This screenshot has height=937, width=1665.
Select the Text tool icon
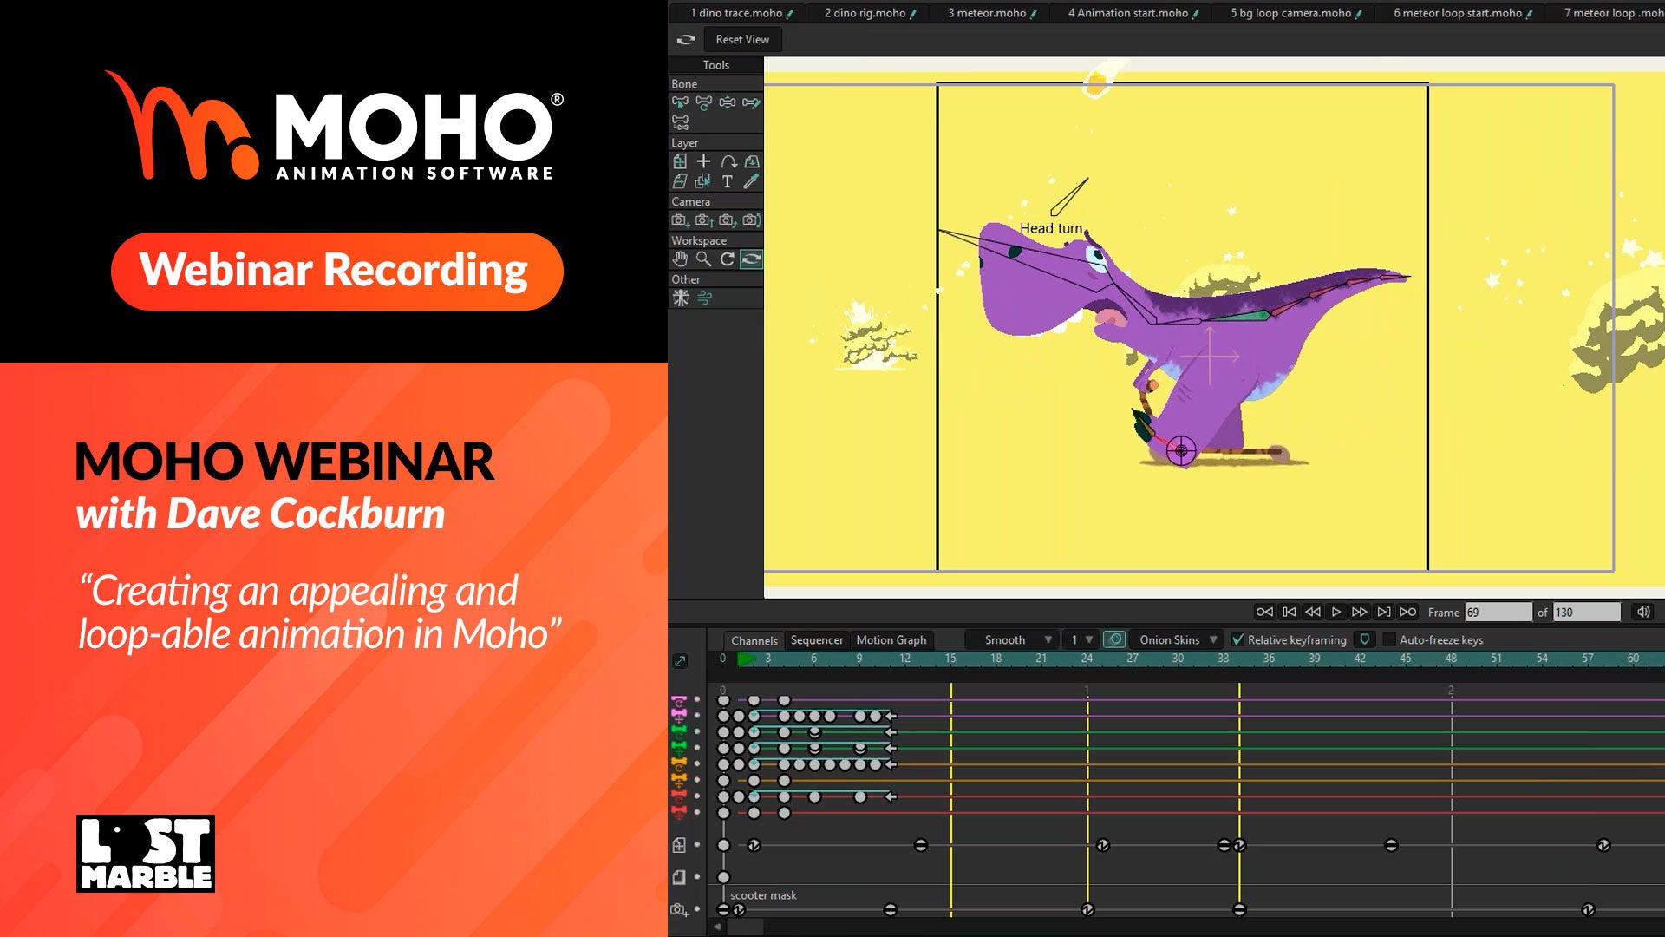point(727,181)
